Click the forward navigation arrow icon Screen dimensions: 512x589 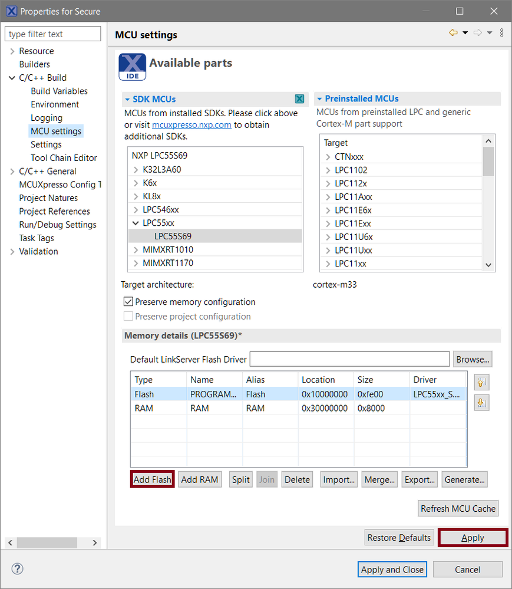477,32
